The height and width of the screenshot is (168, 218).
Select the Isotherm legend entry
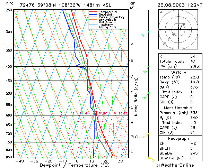[x=107, y=25]
